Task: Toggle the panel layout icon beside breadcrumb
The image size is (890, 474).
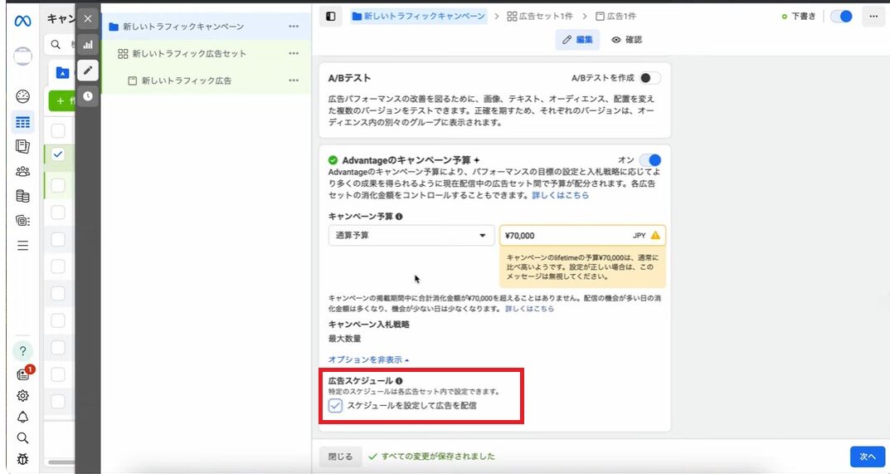Action: pyautogui.click(x=331, y=16)
